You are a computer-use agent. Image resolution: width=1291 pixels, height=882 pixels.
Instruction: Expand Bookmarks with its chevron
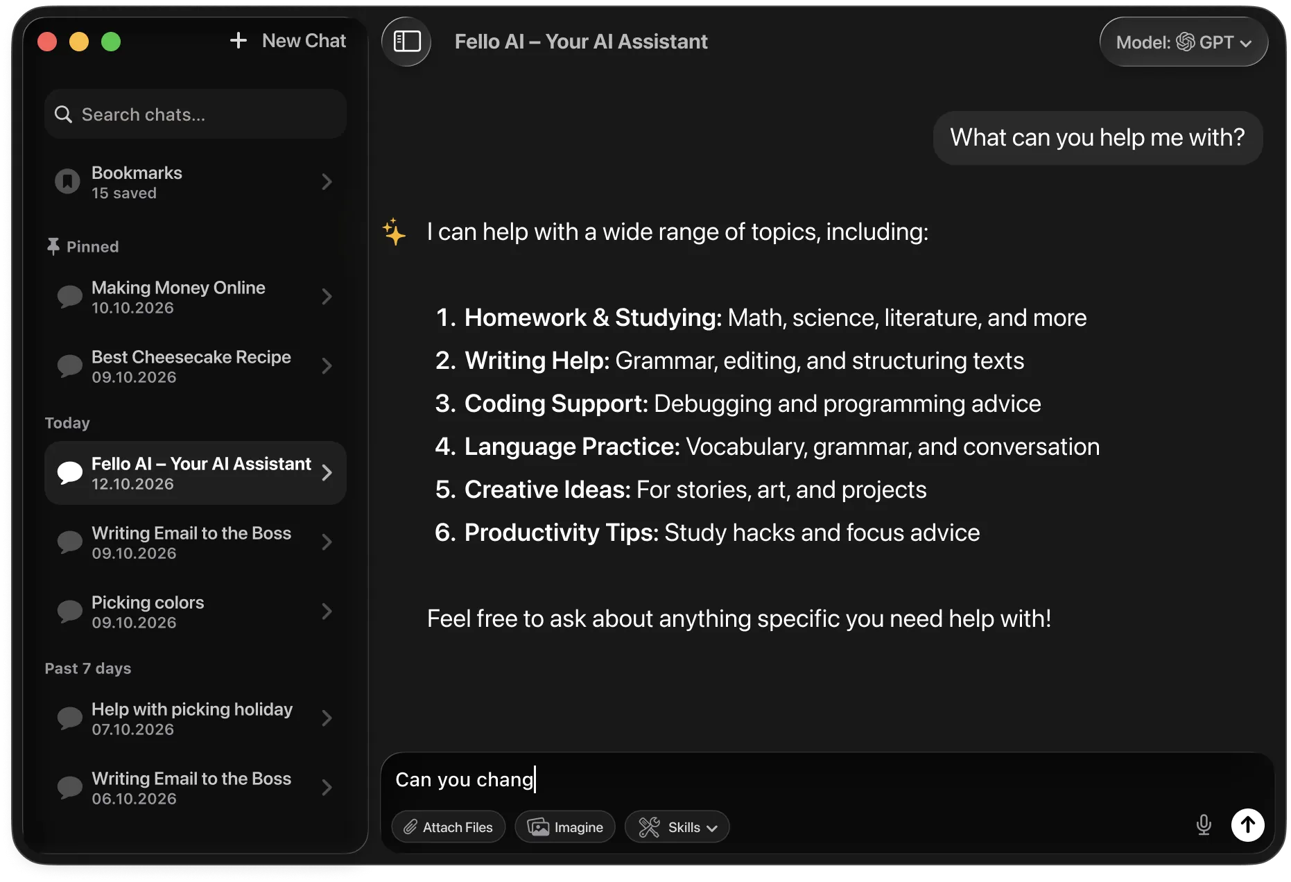[327, 182]
